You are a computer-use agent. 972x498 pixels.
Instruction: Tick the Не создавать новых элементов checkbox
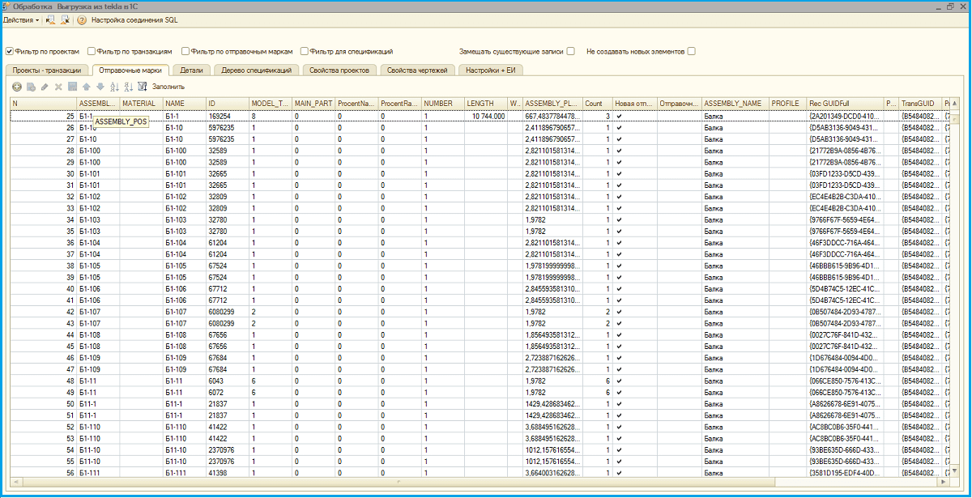pos(691,51)
